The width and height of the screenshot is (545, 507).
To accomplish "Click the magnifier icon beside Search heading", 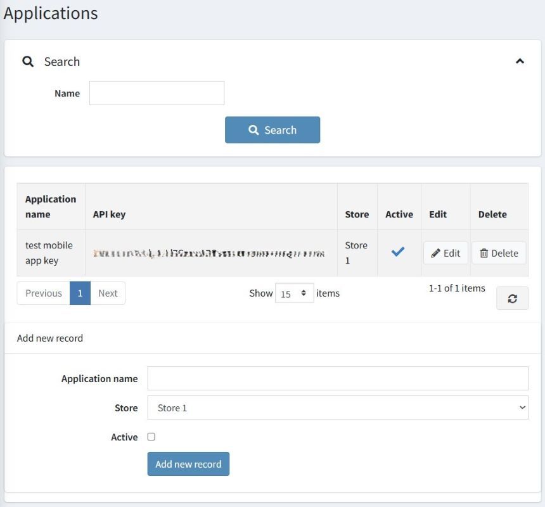I will click(28, 61).
